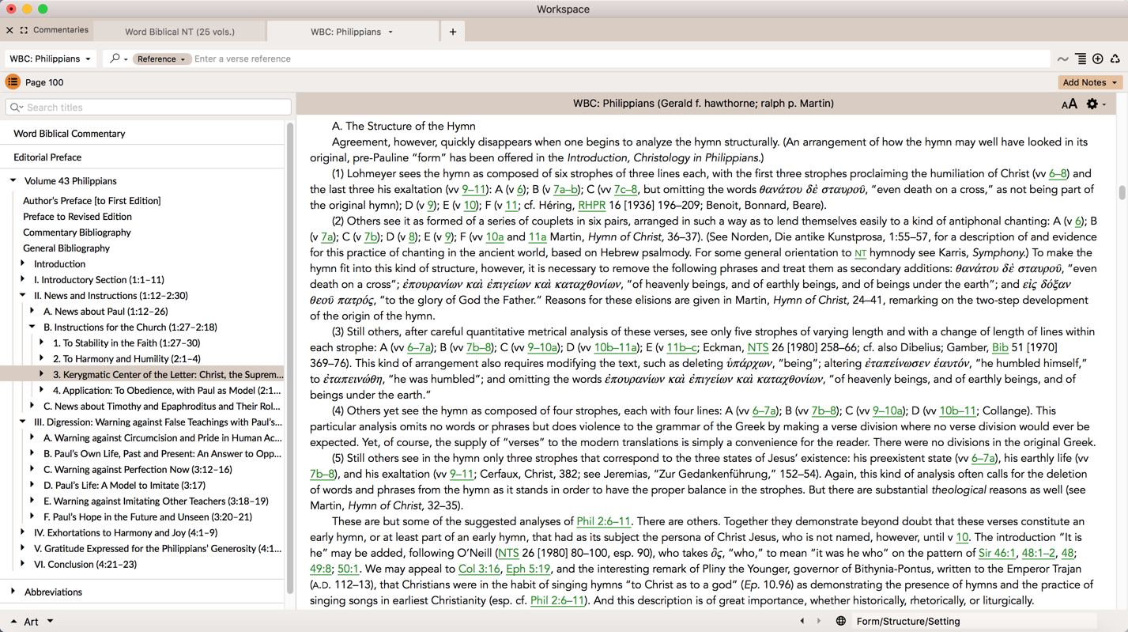
Task: Click the Art panel up-arrow icon
Action: click(x=13, y=621)
